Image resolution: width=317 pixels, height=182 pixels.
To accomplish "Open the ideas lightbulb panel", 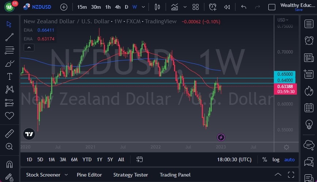I will pyautogui.click(x=309, y=124).
